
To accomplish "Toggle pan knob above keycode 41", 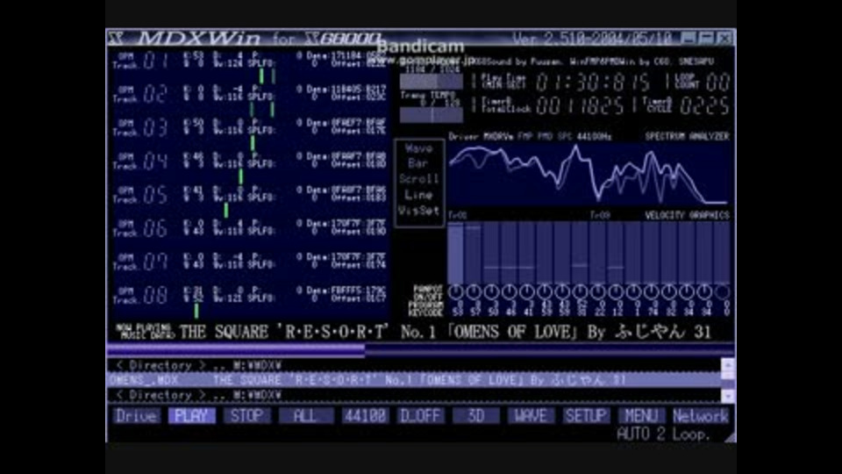I will tap(527, 292).
